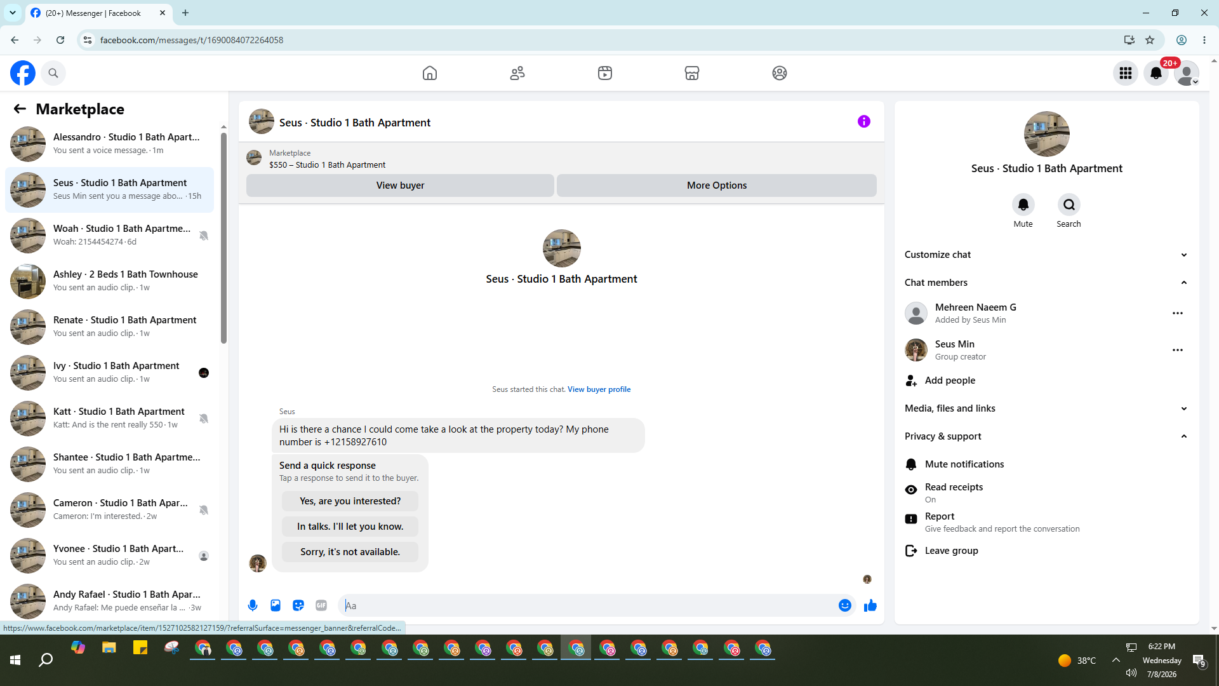Click the Facebook logo icon

[23, 73]
